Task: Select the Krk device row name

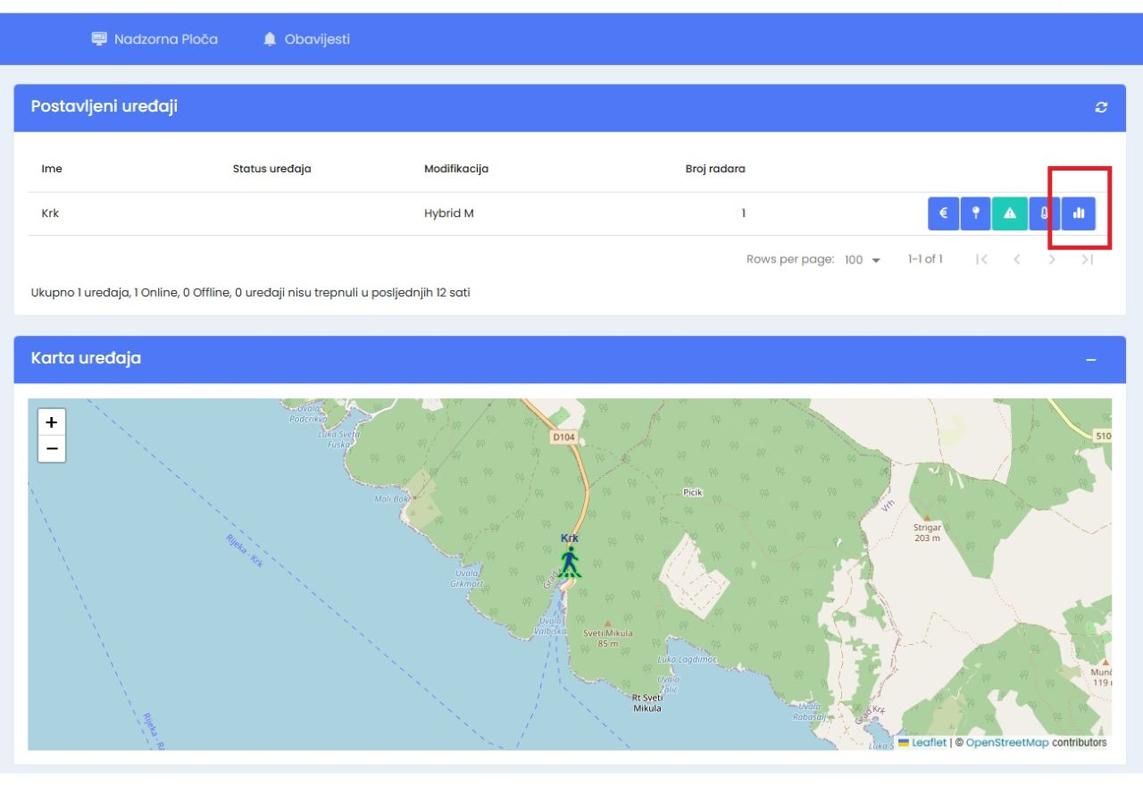Action: 50,213
